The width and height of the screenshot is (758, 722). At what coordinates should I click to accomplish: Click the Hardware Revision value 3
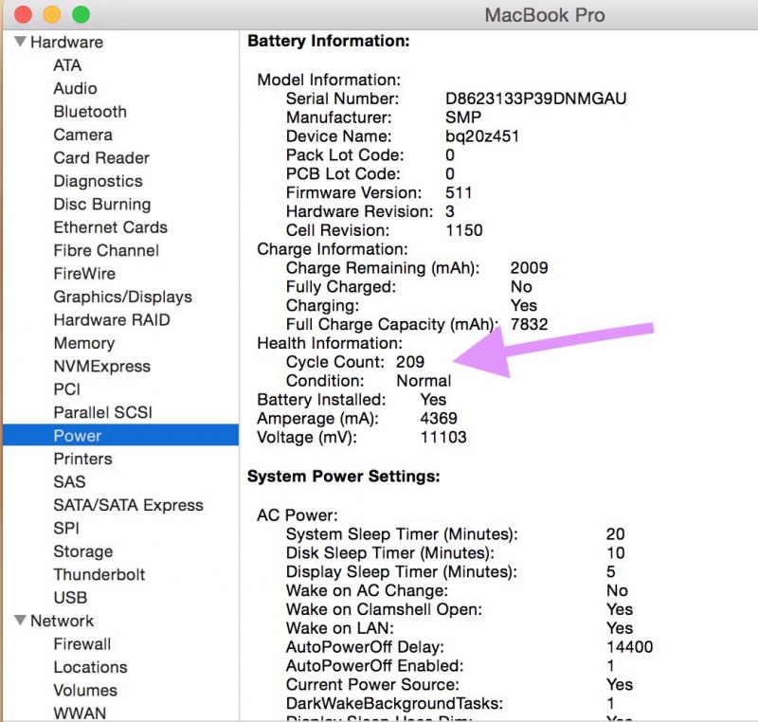pyautogui.click(x=449, y=211)
